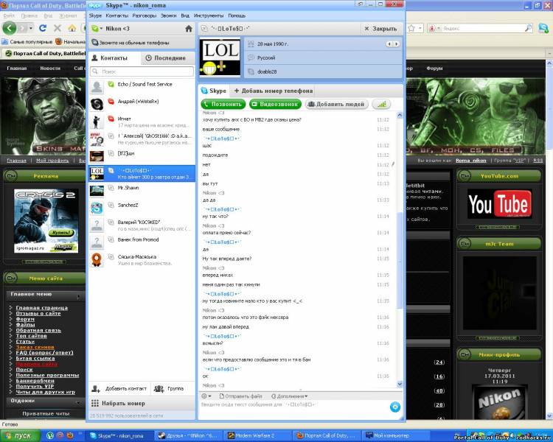Start a Видеозвонок video call

276,104
